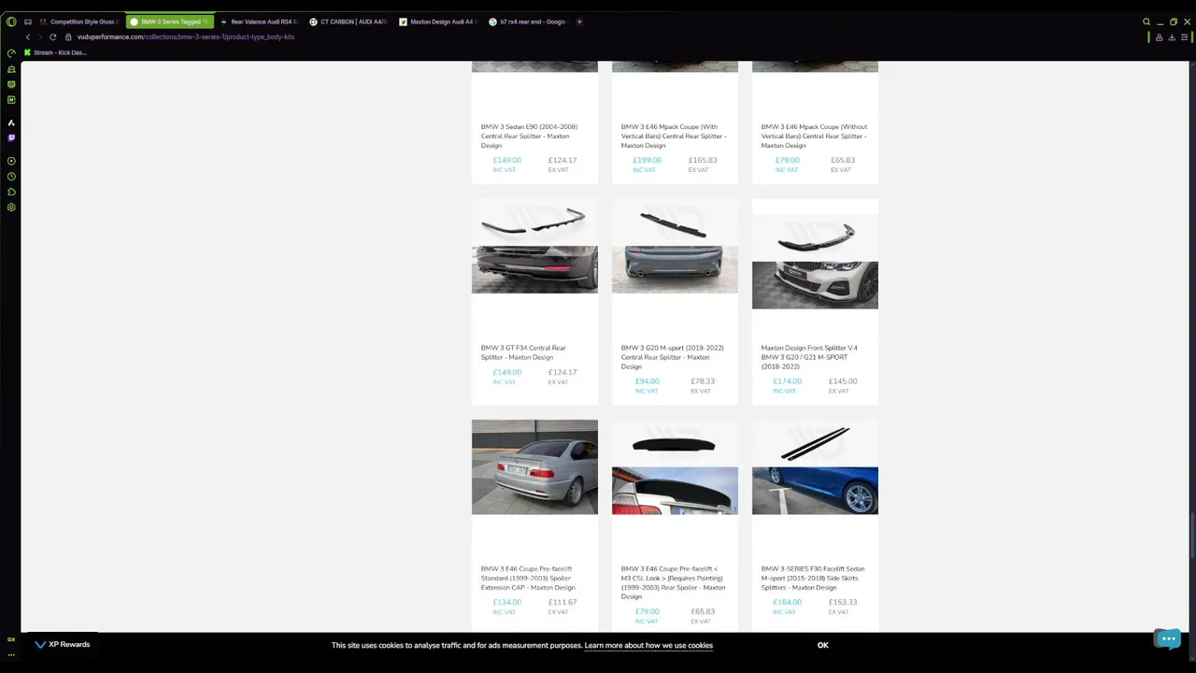Open the player icon in the sidebar

(11, 161)
